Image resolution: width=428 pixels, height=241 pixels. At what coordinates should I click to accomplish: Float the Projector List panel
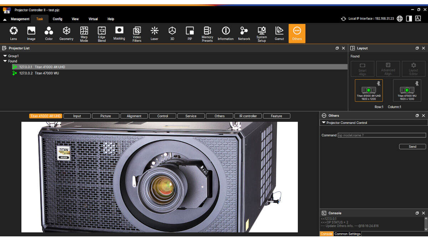(337, 48)
